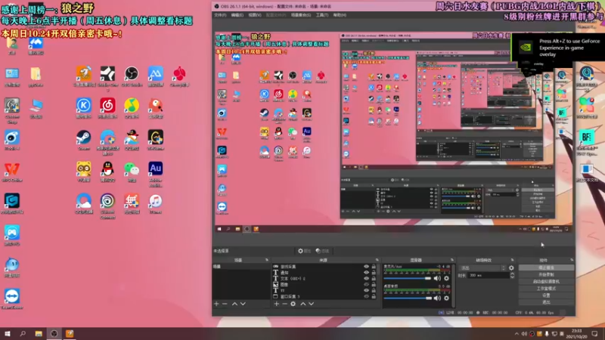Click the 300 ms duration input field
Screen dimensions: 605x340
(488, 275)
